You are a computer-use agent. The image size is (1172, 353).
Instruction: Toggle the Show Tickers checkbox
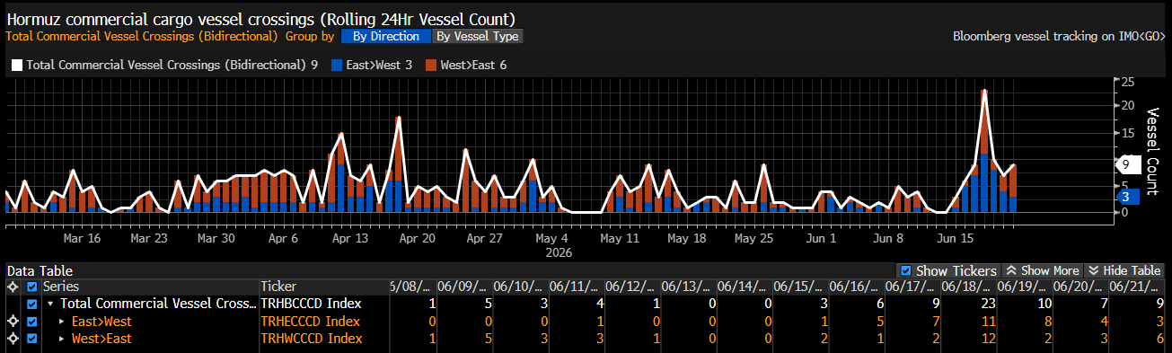(905, 270)
